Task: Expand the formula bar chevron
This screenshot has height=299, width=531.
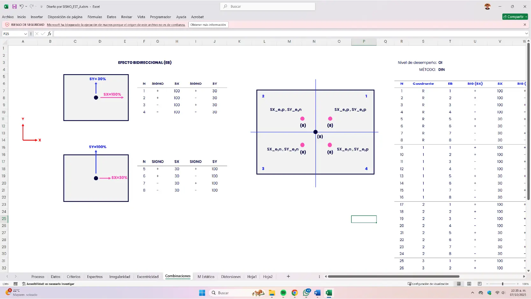Action: coord(526,33)
